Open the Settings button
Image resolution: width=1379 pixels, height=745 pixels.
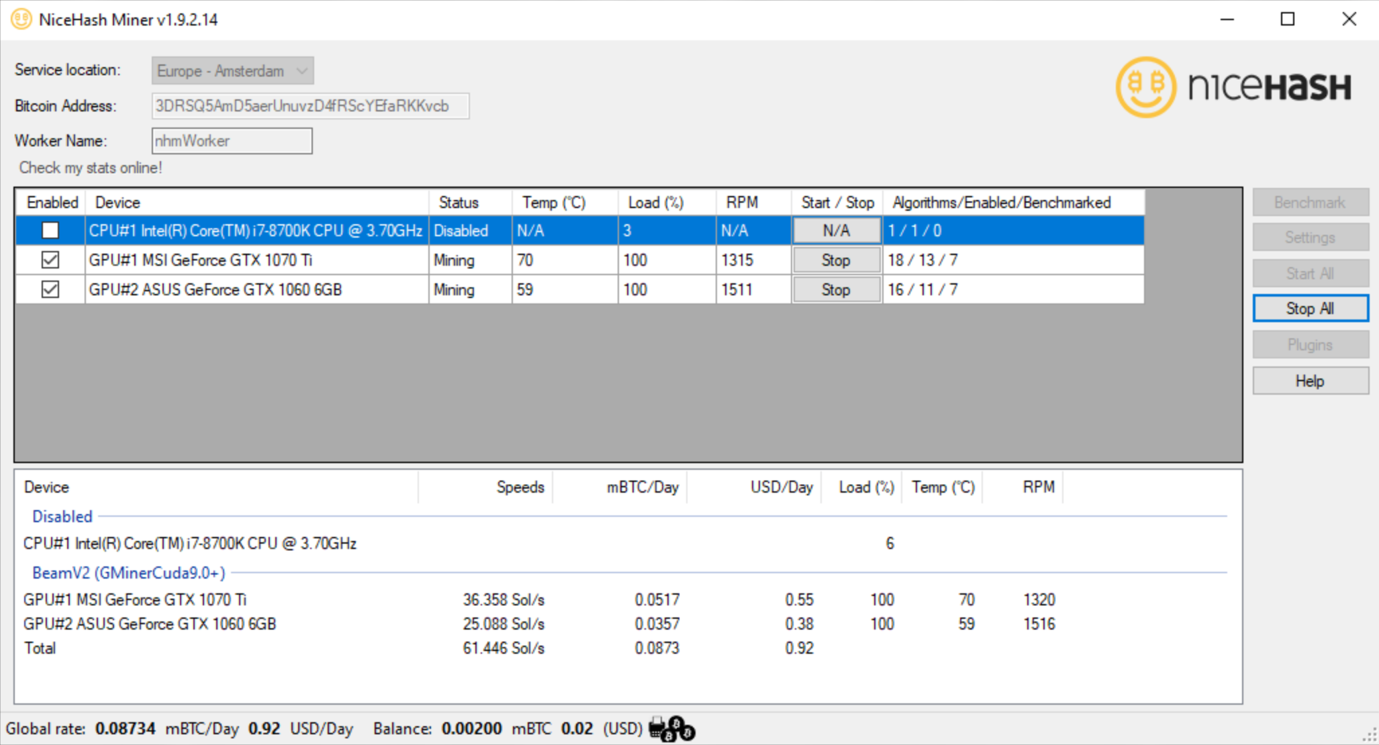click(1310, 238)
